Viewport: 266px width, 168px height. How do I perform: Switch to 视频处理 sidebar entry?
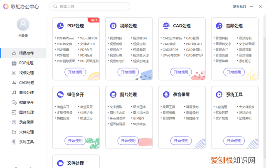click(23, 73)
